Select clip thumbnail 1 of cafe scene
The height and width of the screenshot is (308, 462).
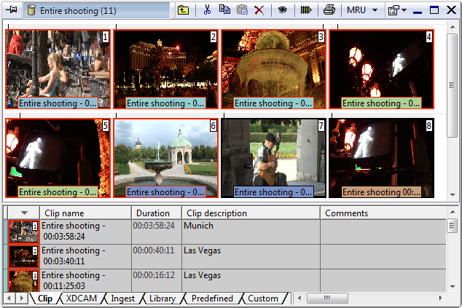58,69
